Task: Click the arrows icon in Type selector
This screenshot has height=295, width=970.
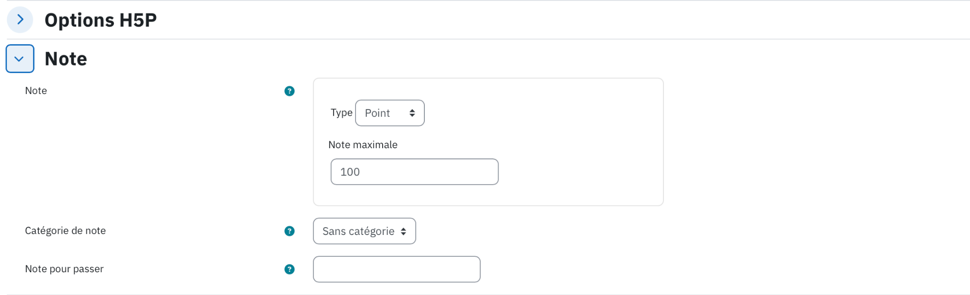Action: click(412, 113)
